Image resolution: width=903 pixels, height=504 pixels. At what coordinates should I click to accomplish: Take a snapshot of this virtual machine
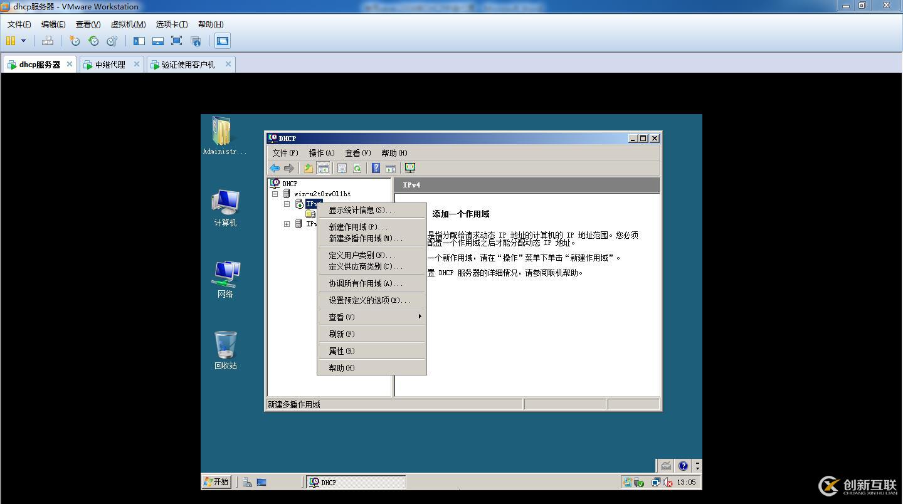tap(75, 41)
